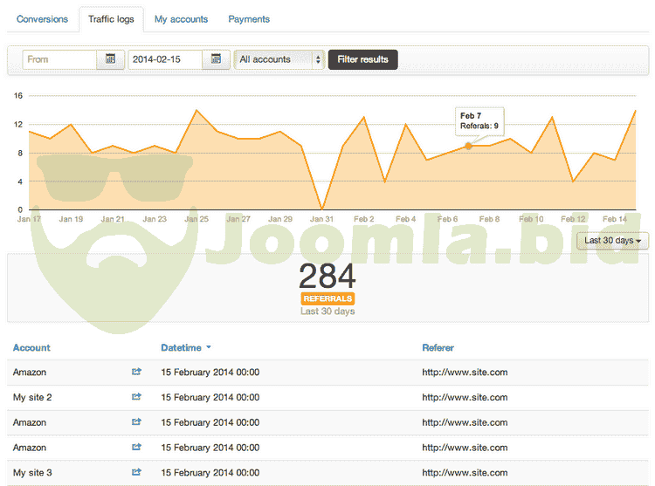This screenshot has height=486, width=655.
Task: Go to the Payments tab
Action: click(x=249, y=19)
